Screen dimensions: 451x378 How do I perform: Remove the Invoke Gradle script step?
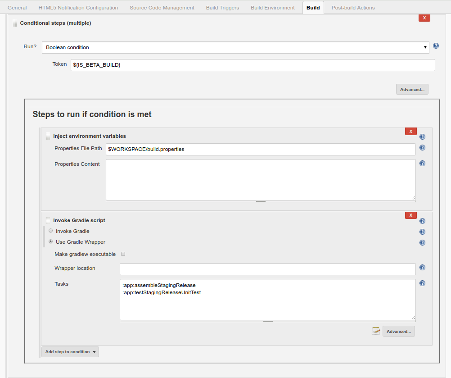[410, 215]
